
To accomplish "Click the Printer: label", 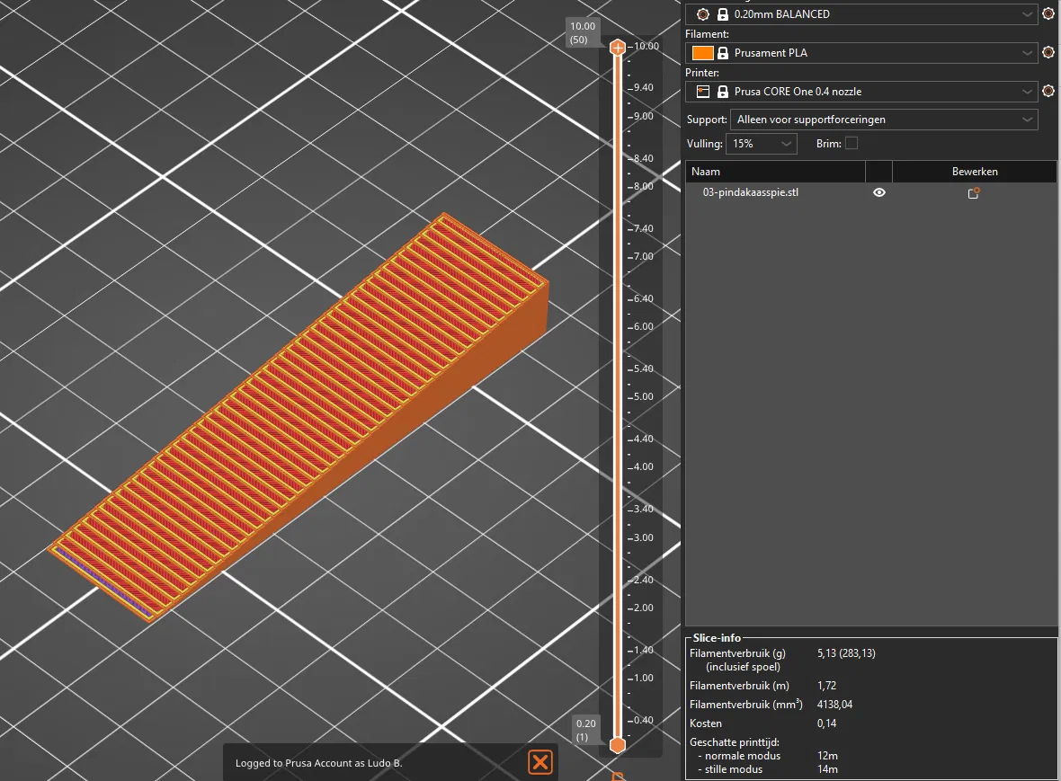I will click(702, 73).
